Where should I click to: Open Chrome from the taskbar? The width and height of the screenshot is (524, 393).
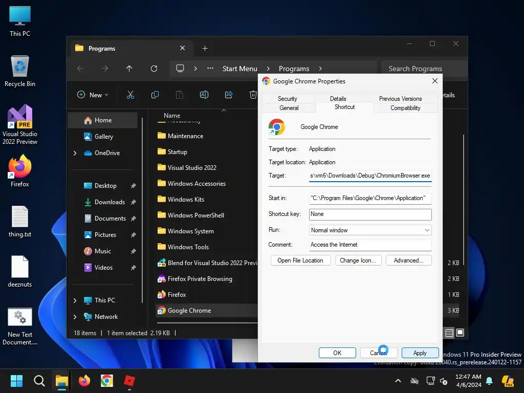(107, 381)
